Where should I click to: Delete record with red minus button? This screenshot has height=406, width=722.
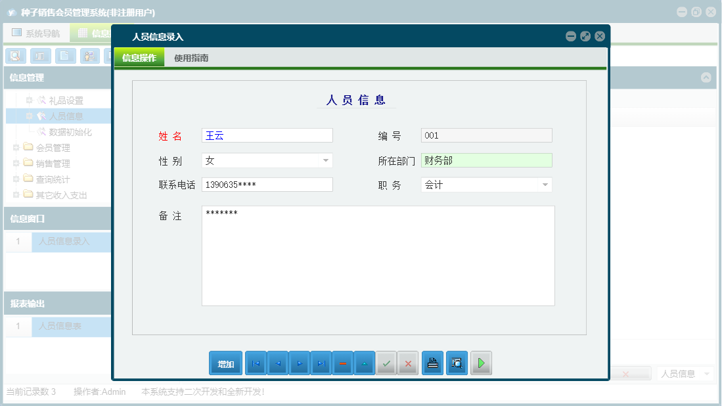[342, 363]
